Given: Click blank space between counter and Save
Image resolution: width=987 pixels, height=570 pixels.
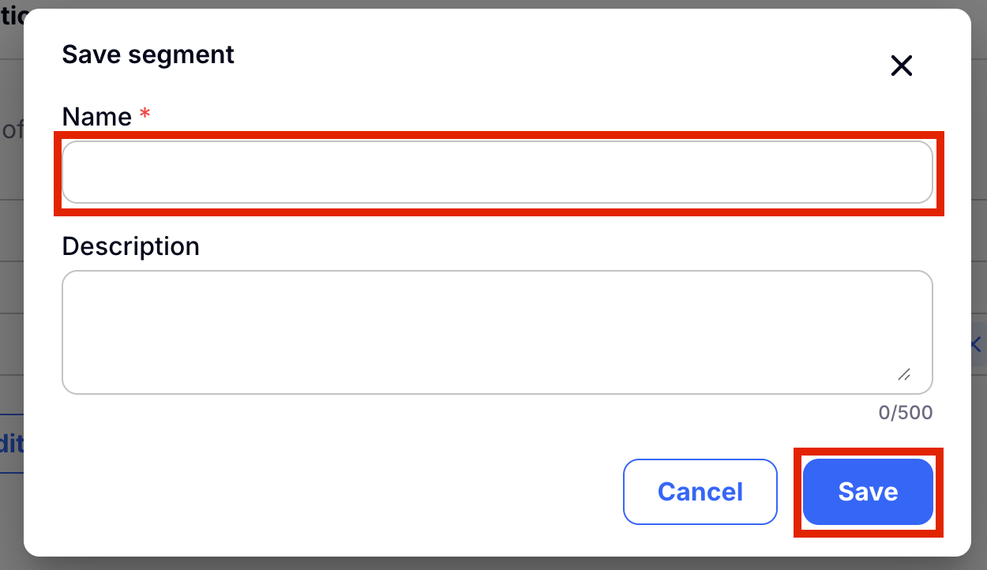Looking at the screenshot, I should pos(869,436).
